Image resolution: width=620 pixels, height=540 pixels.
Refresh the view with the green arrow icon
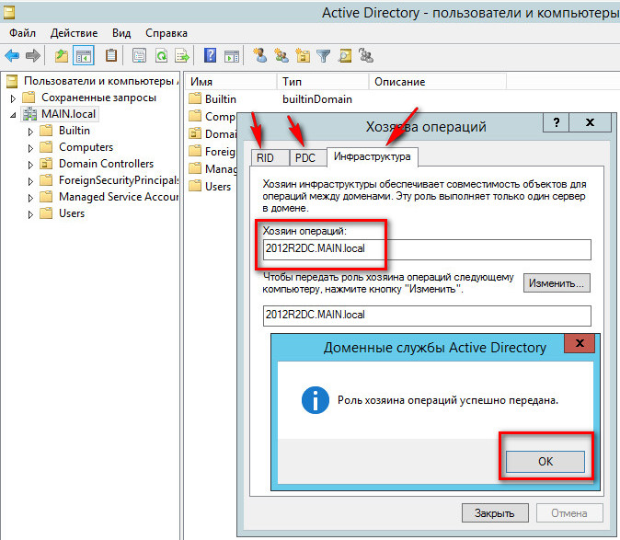[161, 56]
